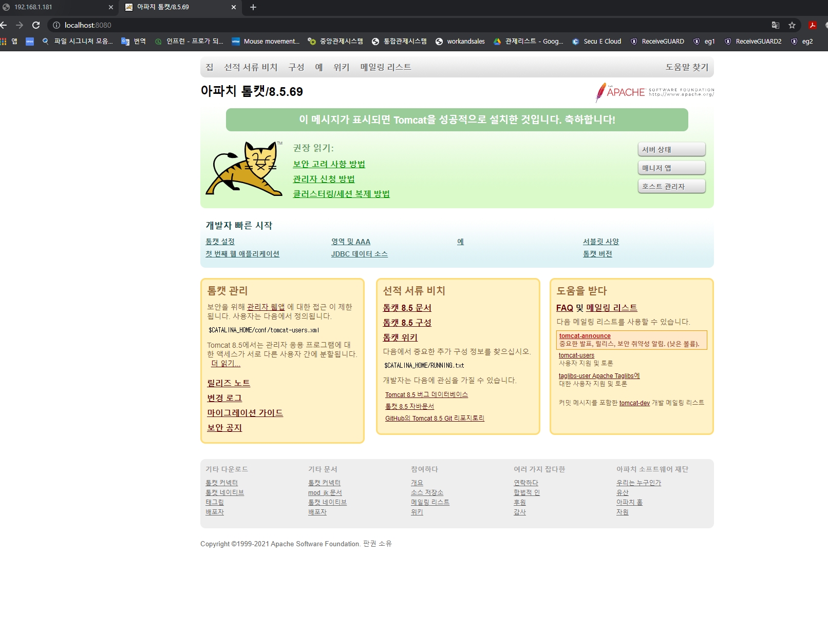Open the workandsales bookmark

coord(460,42)
